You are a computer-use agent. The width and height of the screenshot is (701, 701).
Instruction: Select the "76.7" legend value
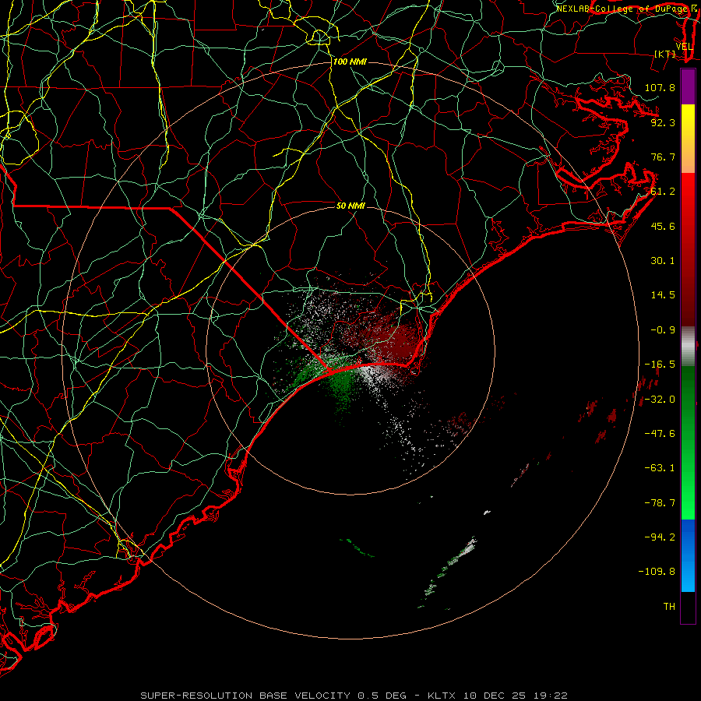[x=663, y=157]
